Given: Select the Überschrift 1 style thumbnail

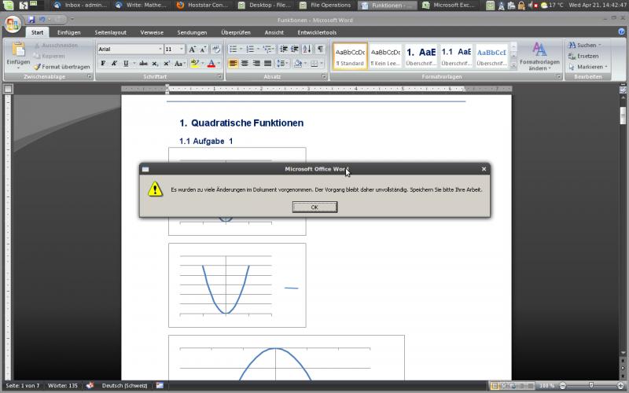Looking at the screenshot, I should click(421, 55).
